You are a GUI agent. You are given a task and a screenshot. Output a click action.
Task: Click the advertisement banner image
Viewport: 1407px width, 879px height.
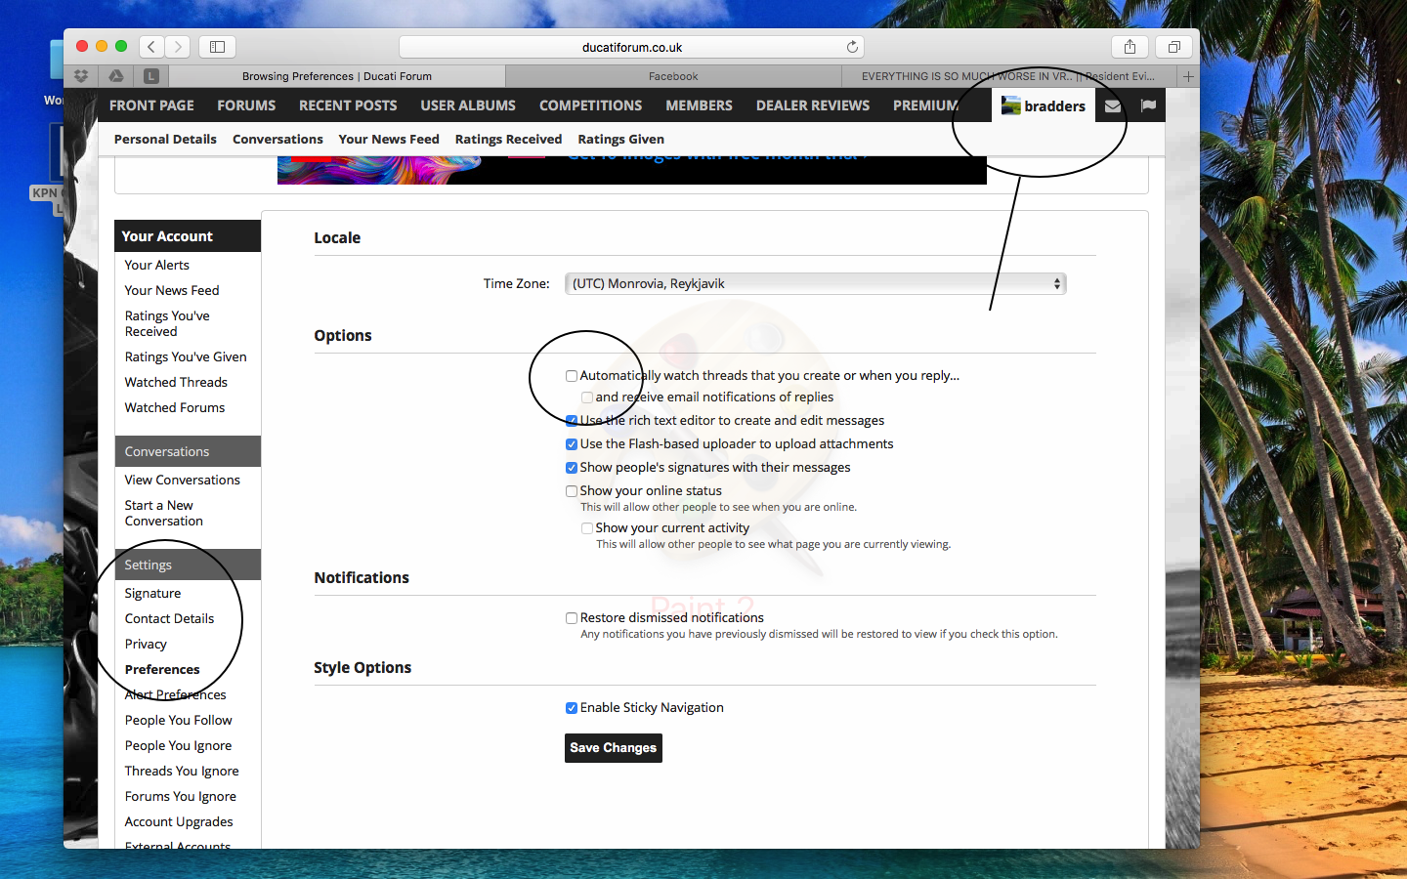pyautogui.click(x=631, y=170)
